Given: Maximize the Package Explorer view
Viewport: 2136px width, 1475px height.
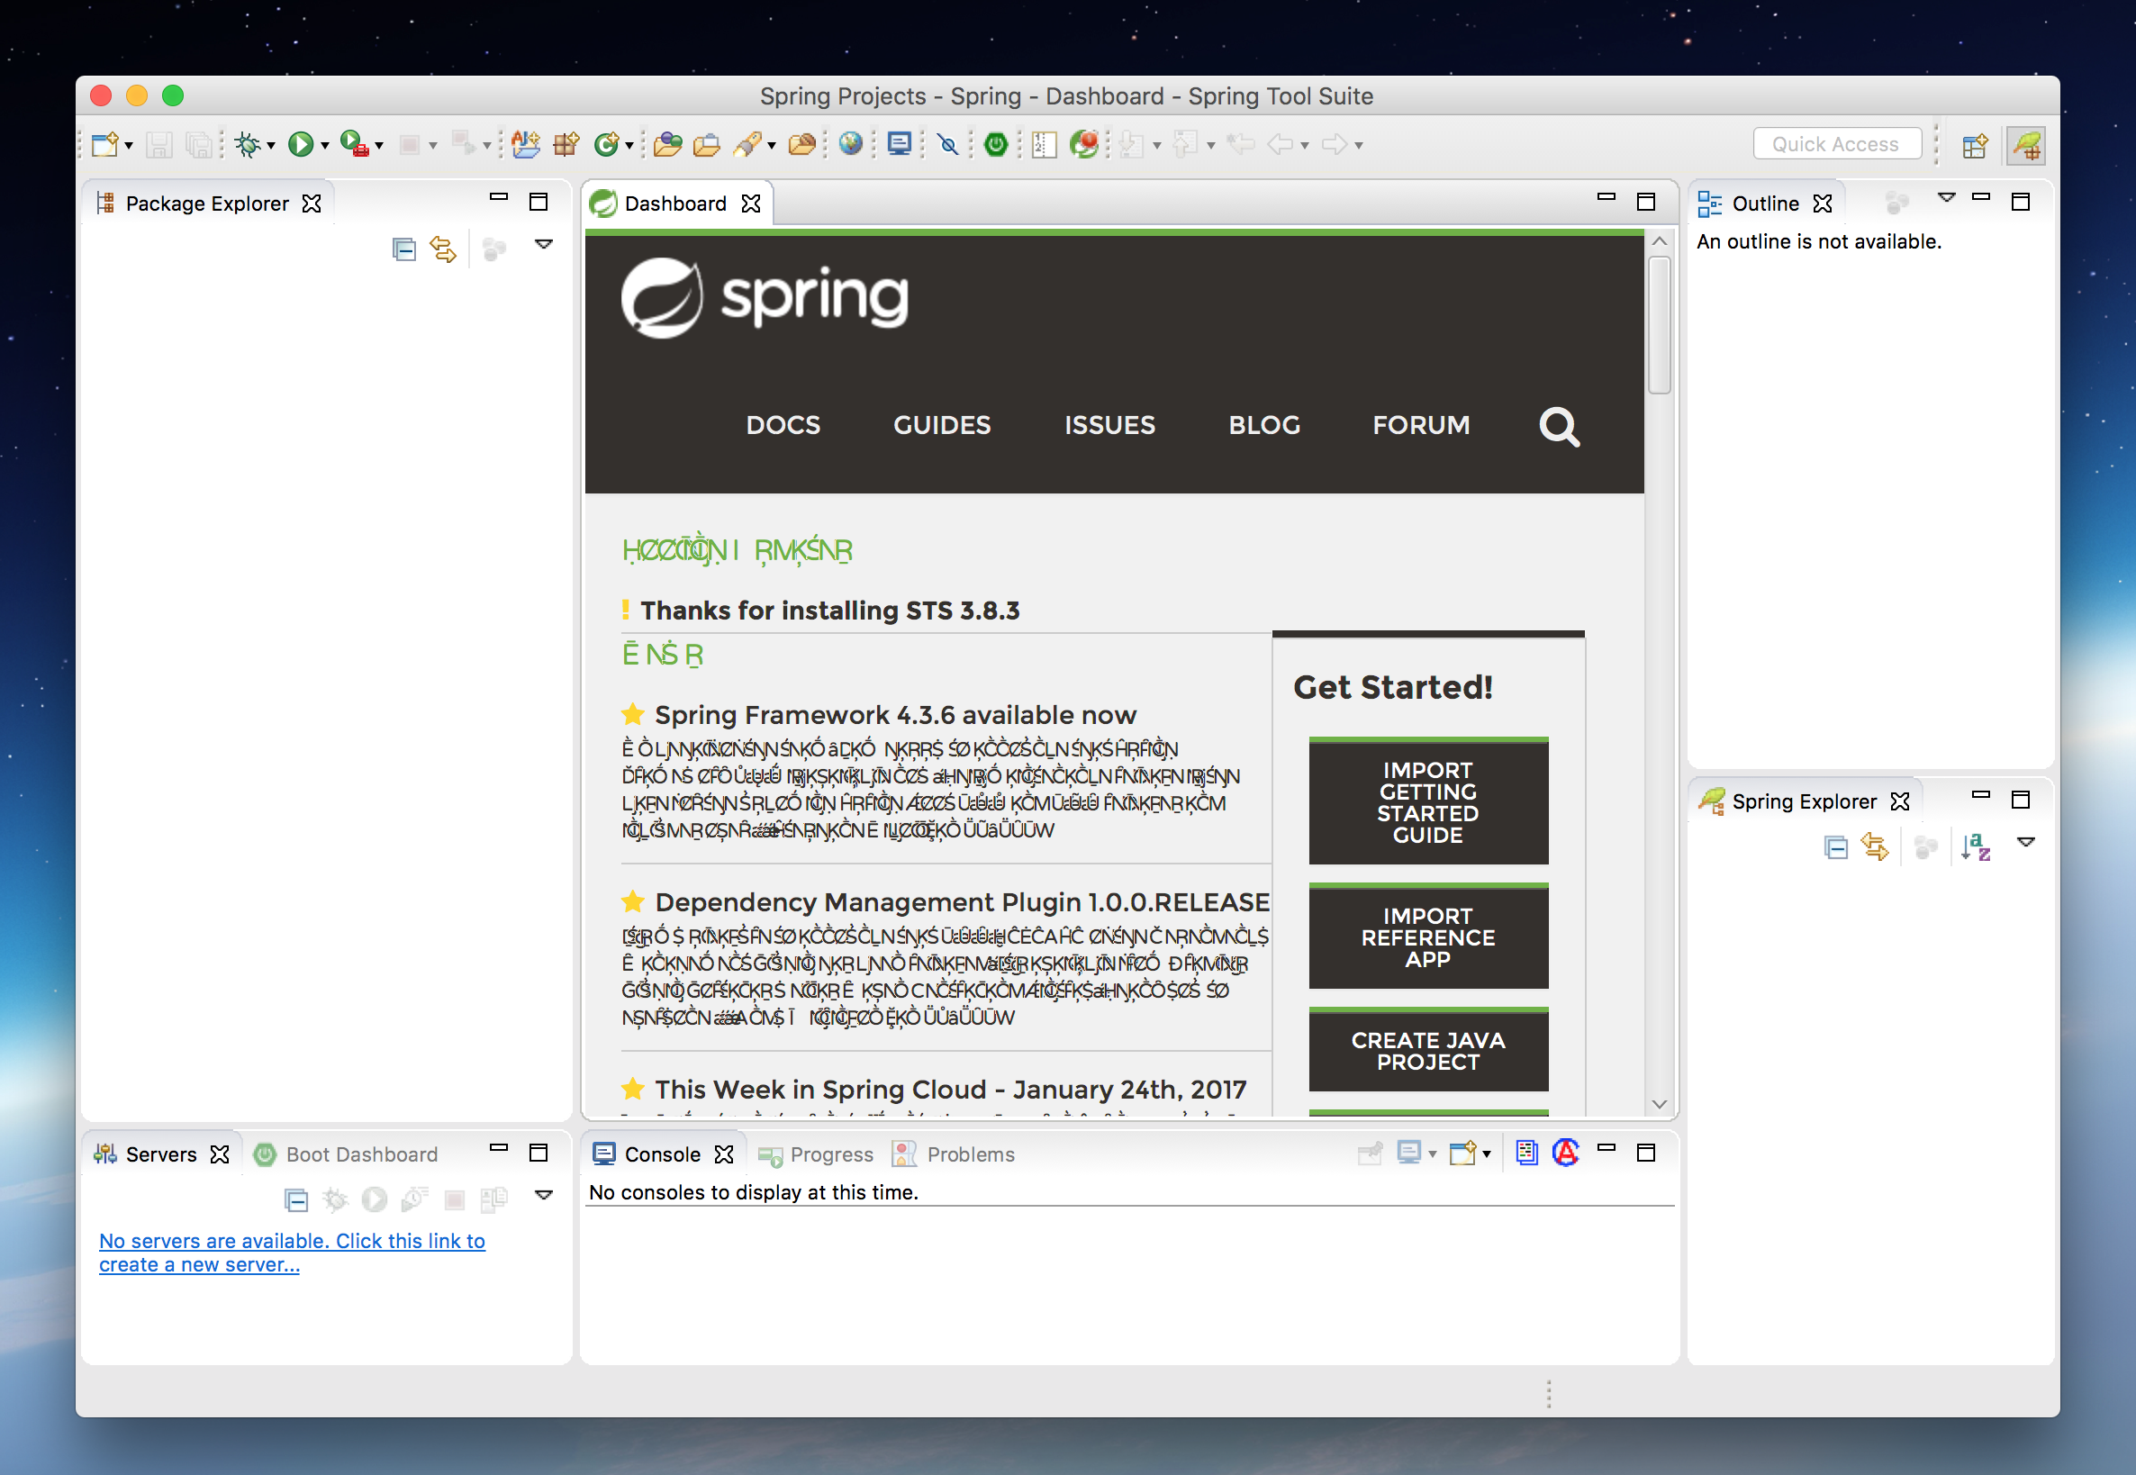Looking at the screenshot, I should point(539,201).
